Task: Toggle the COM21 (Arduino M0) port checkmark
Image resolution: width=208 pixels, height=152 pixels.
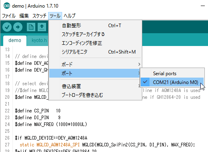Action: tap(172, 82)
